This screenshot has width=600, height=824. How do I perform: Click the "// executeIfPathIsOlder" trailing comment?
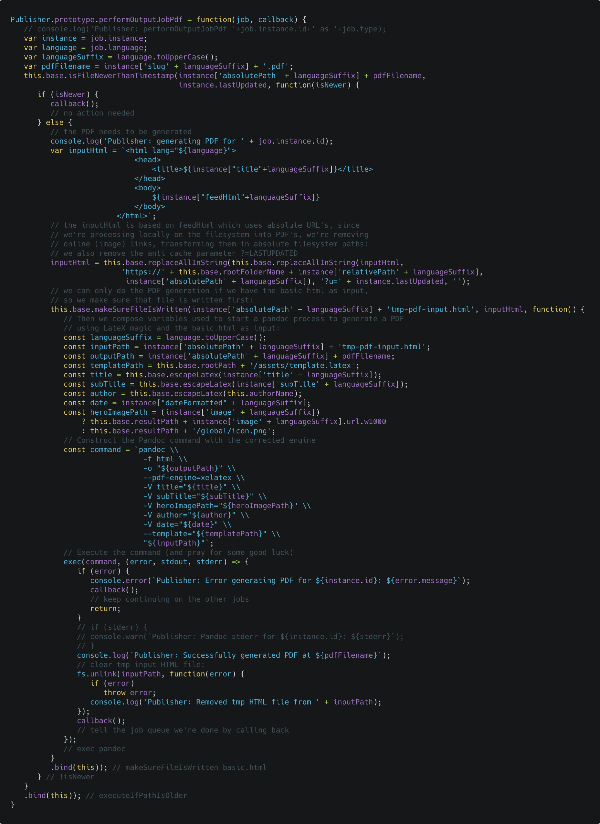(136, 796)
